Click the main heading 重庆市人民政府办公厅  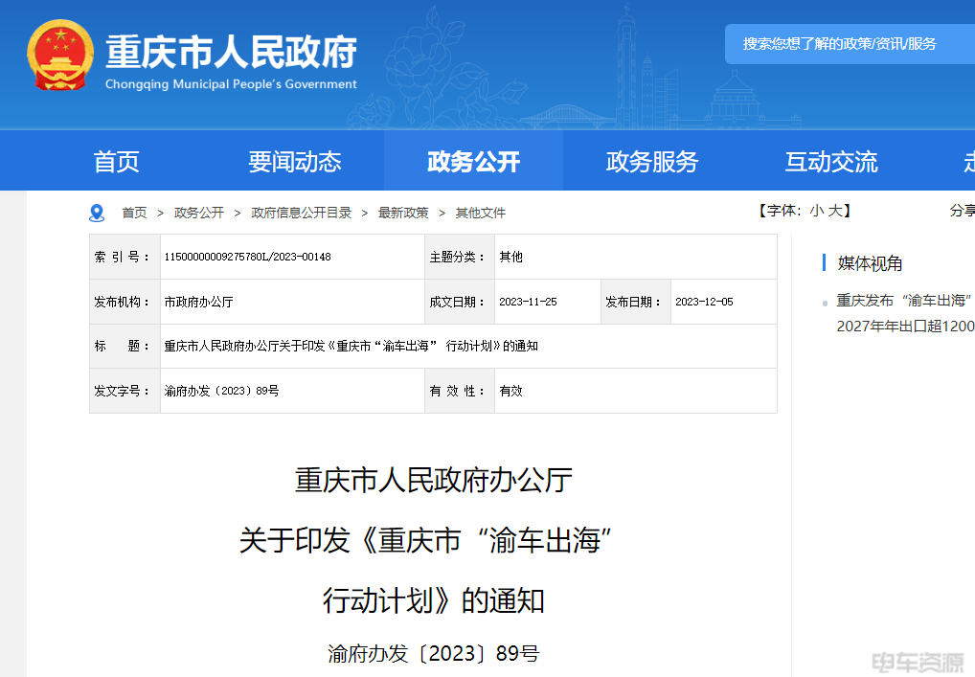click(434, 481)
